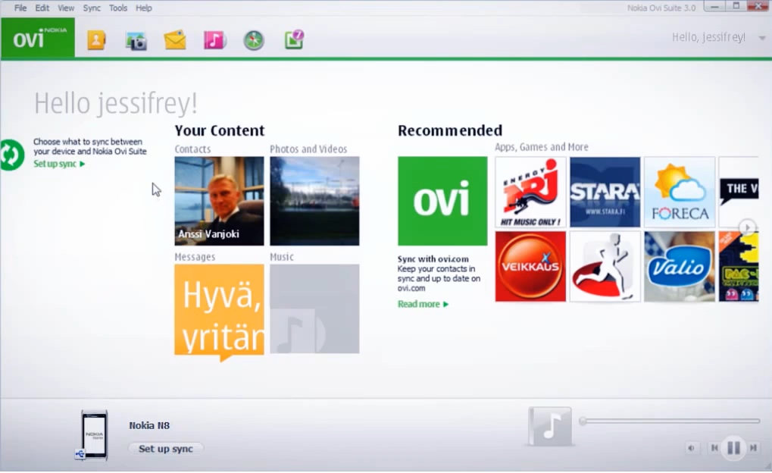Open the Photos and Videos toolbar icon
The image size is (772, 473).
pyautogui.click(x=136, y=40)
